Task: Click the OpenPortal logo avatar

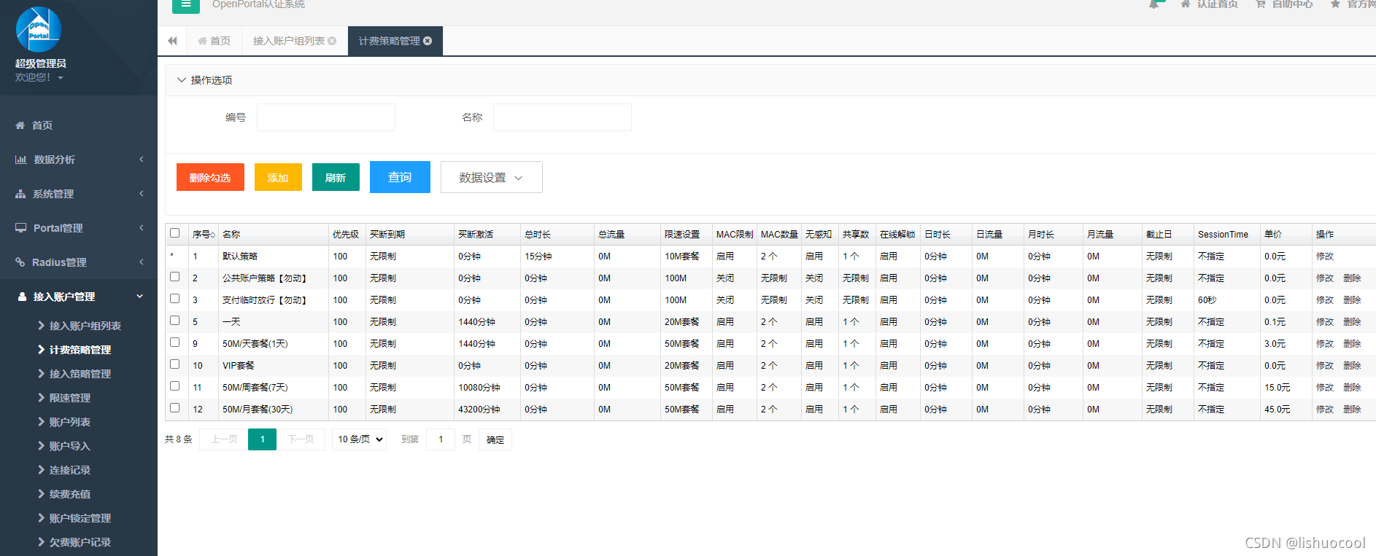Action: pos(39,29)
